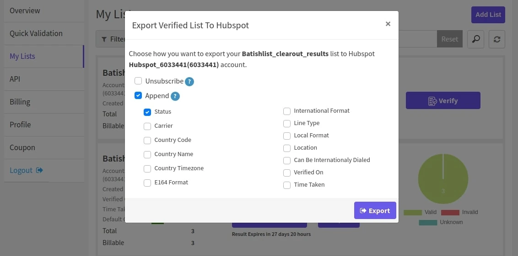Click the Logout arrow icon
Screen dimensions: 518x256
pyautogui.click(x=40, y=170)
